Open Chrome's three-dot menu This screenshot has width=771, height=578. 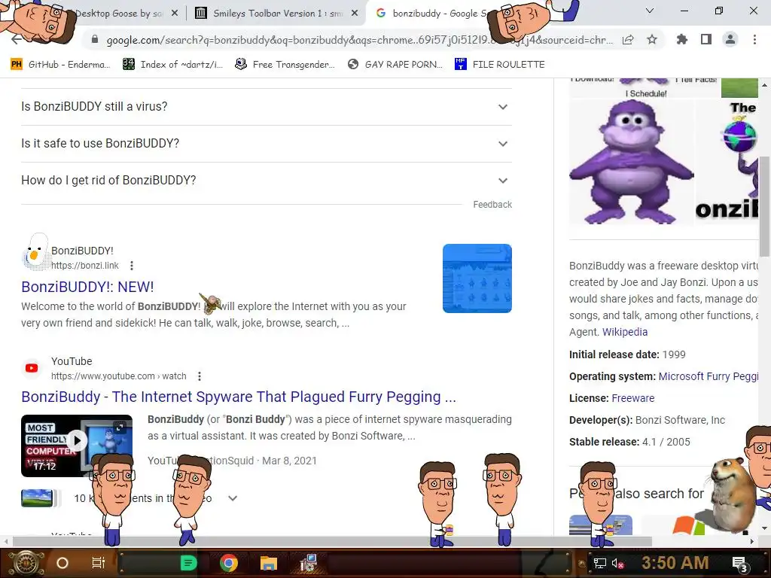[x=754, y=39]
